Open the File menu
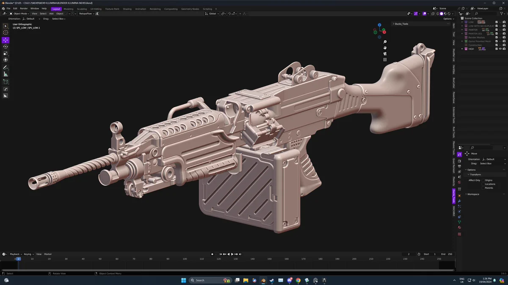The height and width of the screenshot is (285, 508). 8,8
